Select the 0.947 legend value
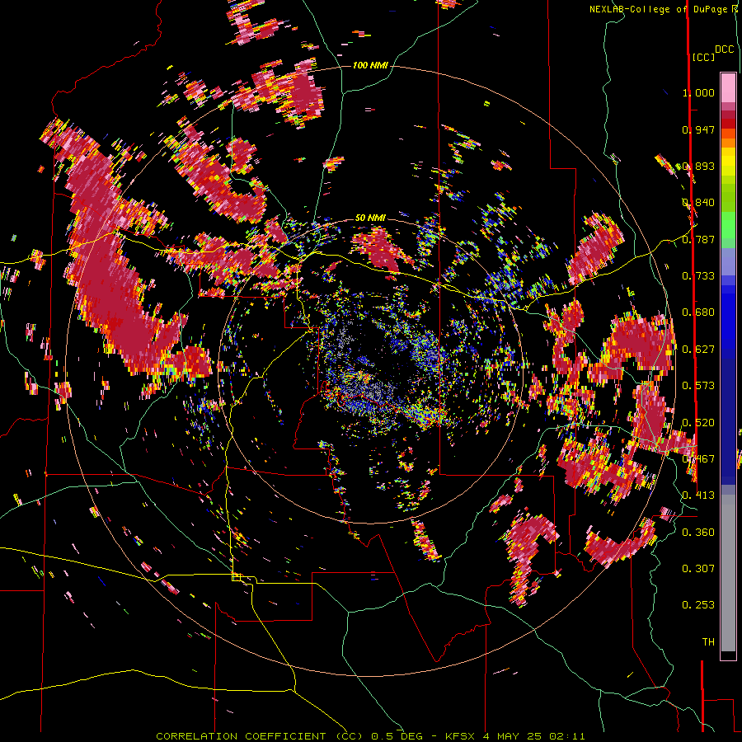Viewport: 742px width, 742px height. [698, 129]
